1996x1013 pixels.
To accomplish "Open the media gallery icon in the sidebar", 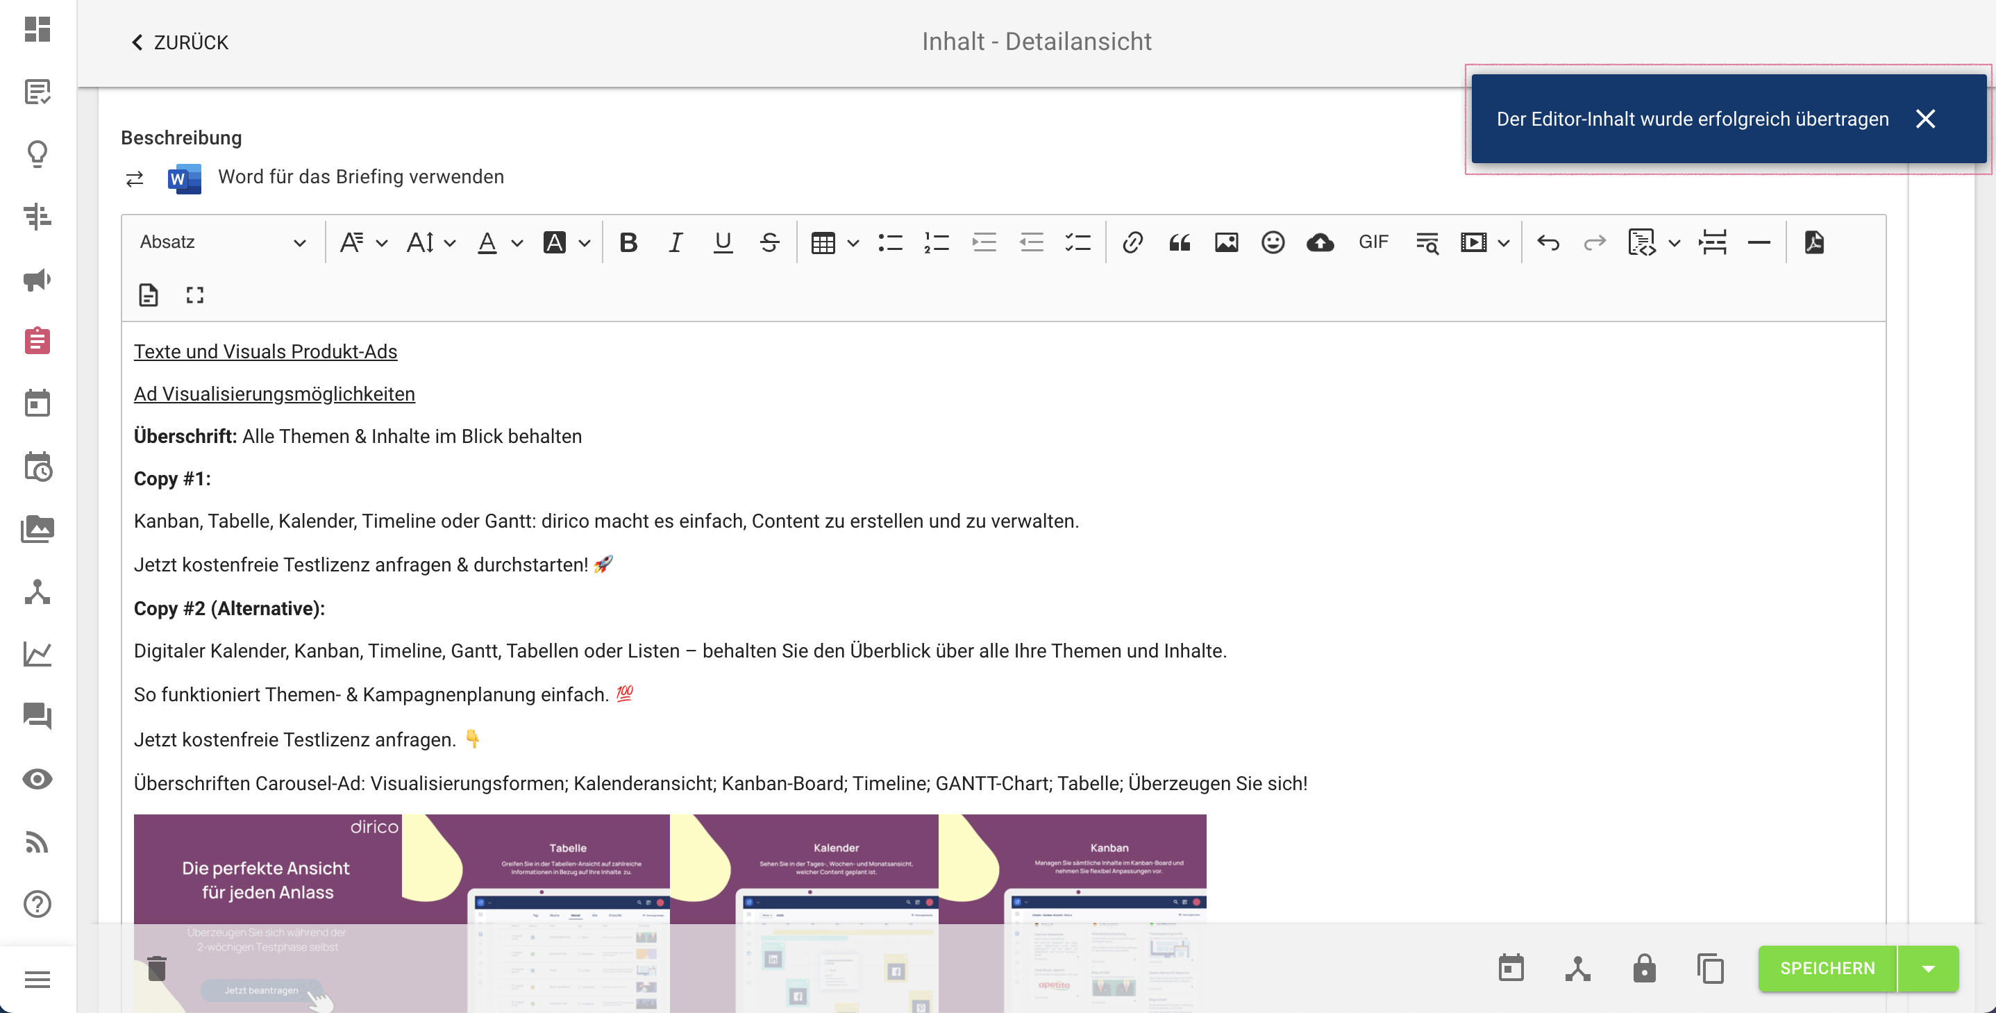I will 36,528.
